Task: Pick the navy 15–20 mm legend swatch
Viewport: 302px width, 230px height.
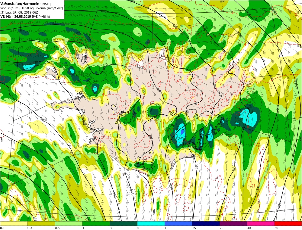Action: tap(206, 223)
